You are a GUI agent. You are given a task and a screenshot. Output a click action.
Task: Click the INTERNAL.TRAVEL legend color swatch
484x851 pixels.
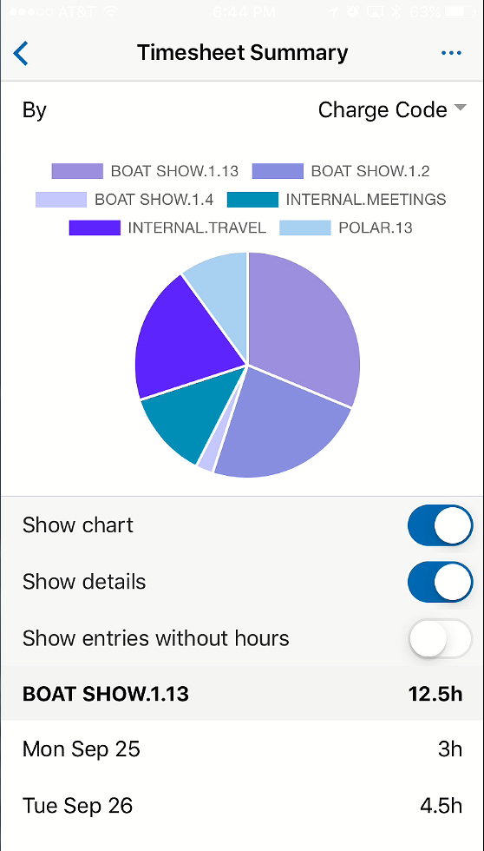click(95, 228)
